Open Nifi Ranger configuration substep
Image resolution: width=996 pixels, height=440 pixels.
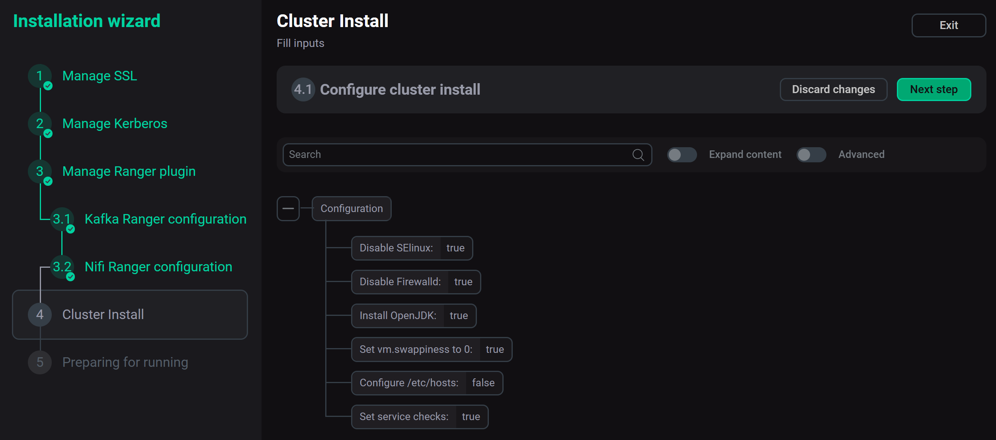click(158, 267)
